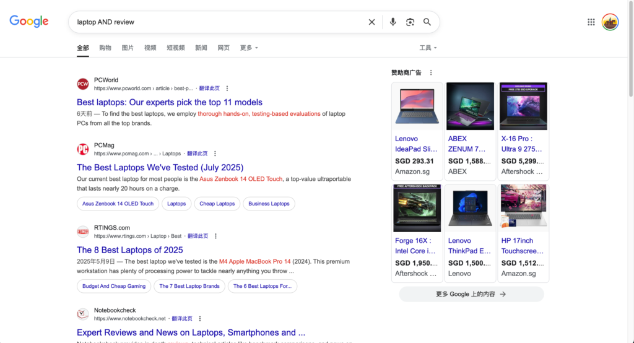Open Google Lens image search icon
This screenshot has width=634, height=343.
pyautogui.click(x=410, y=22)
